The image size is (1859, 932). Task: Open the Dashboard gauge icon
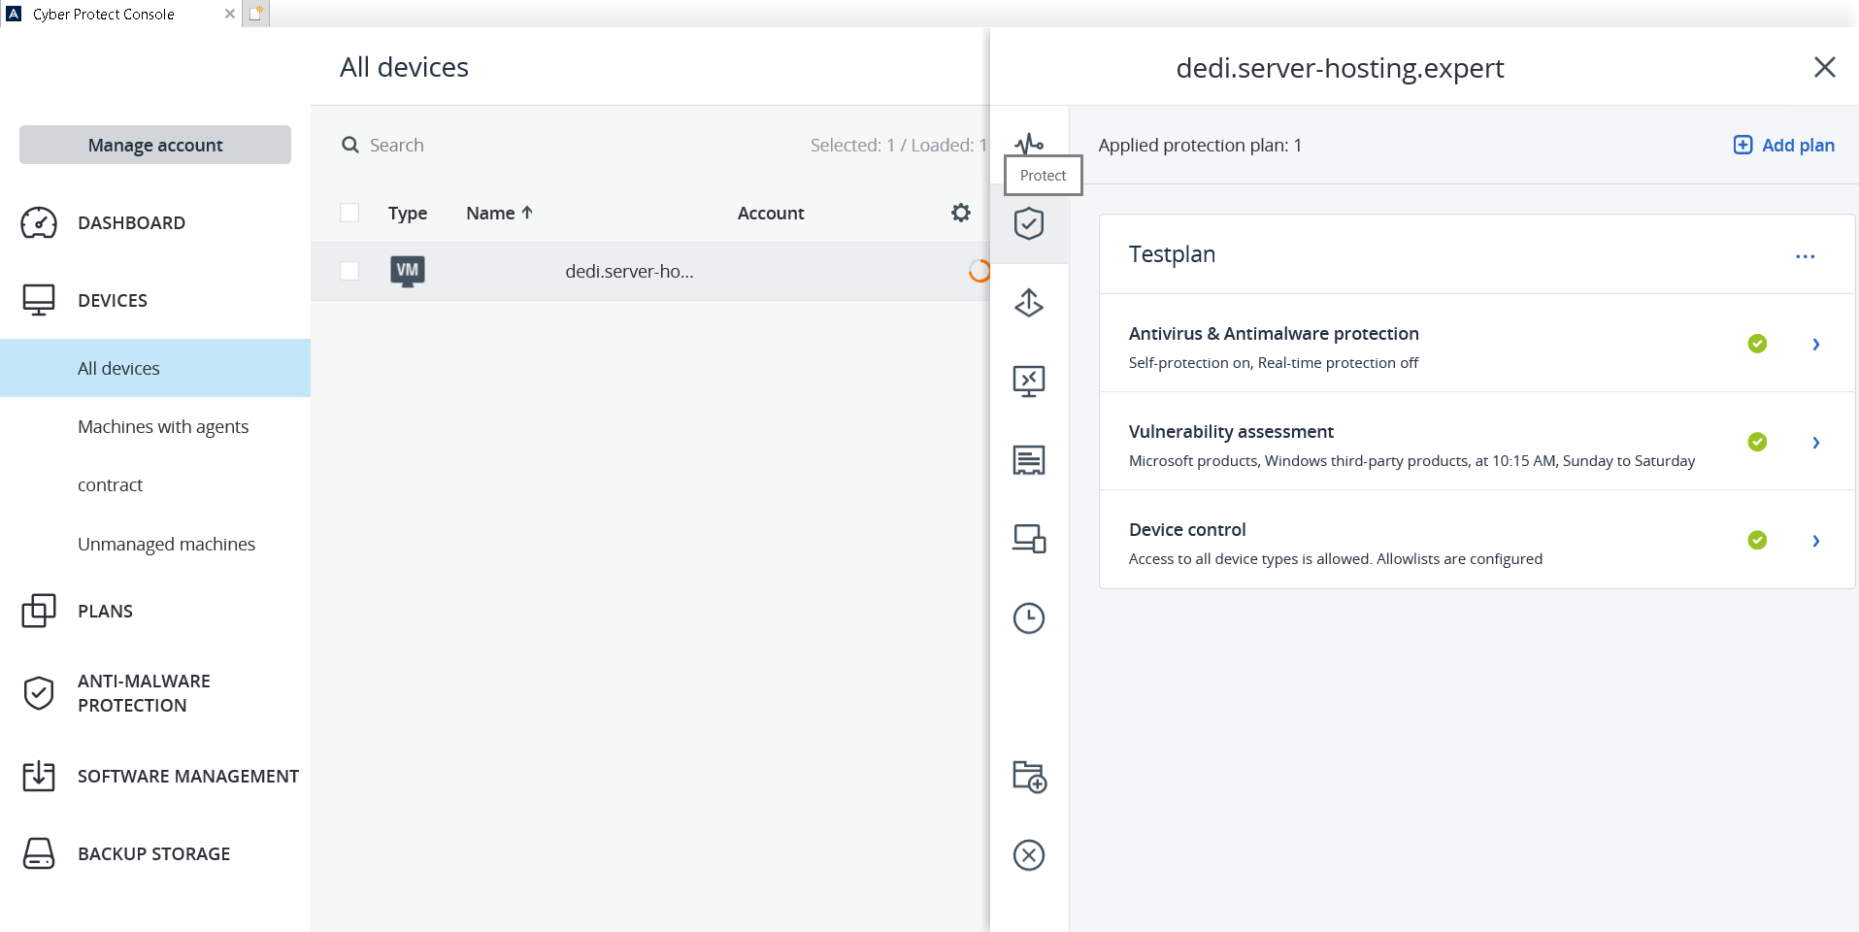(x=39, y=223)
